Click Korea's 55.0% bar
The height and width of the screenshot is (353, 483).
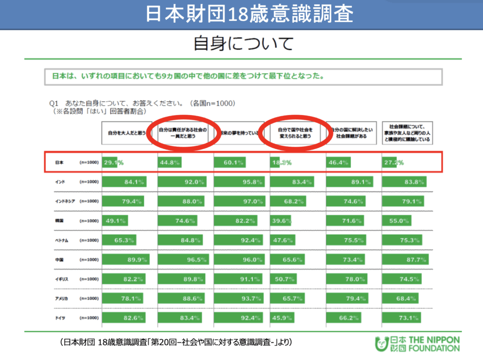point(396,221)
